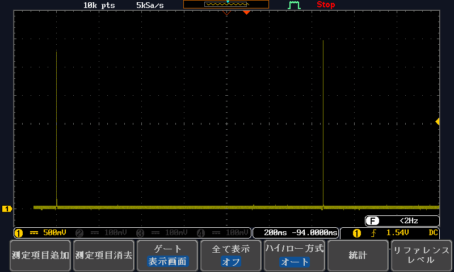This screenshot has height=272, width=454.
Task: Click the <2Hz frequency readout
Action: click(x=409, y=221)
